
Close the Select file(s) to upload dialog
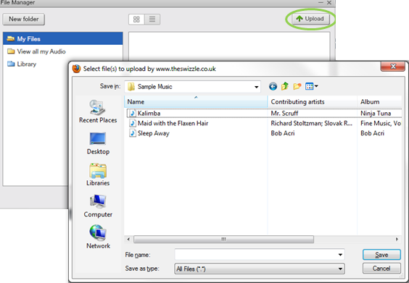(x=393, y=67)
